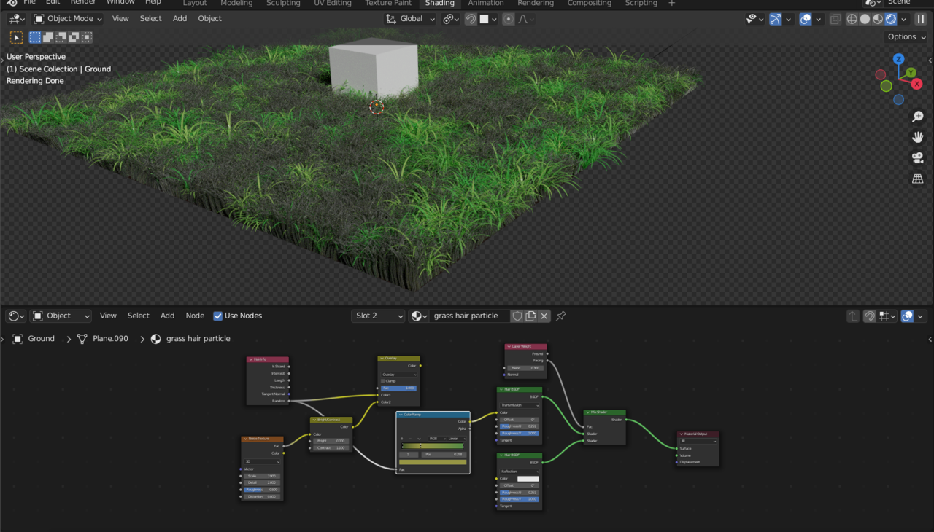Switch to Wireframe viewport shading

(852, 19)
